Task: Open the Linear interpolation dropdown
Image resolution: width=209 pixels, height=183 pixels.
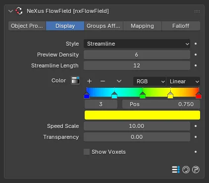Action: (x=183, y=81)
